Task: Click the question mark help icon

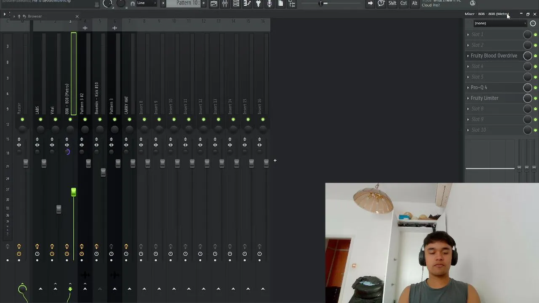Action: 381,3
